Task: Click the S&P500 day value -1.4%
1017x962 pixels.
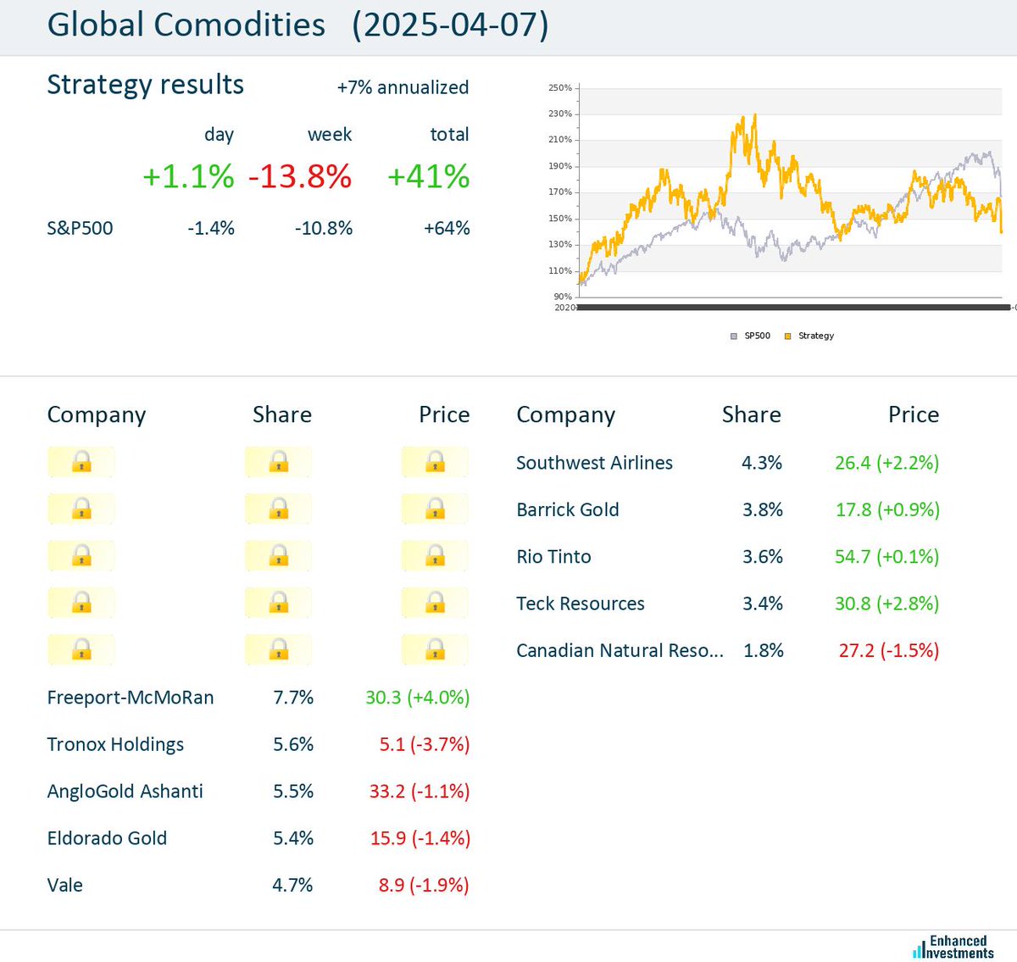Action: coord(211,228)
